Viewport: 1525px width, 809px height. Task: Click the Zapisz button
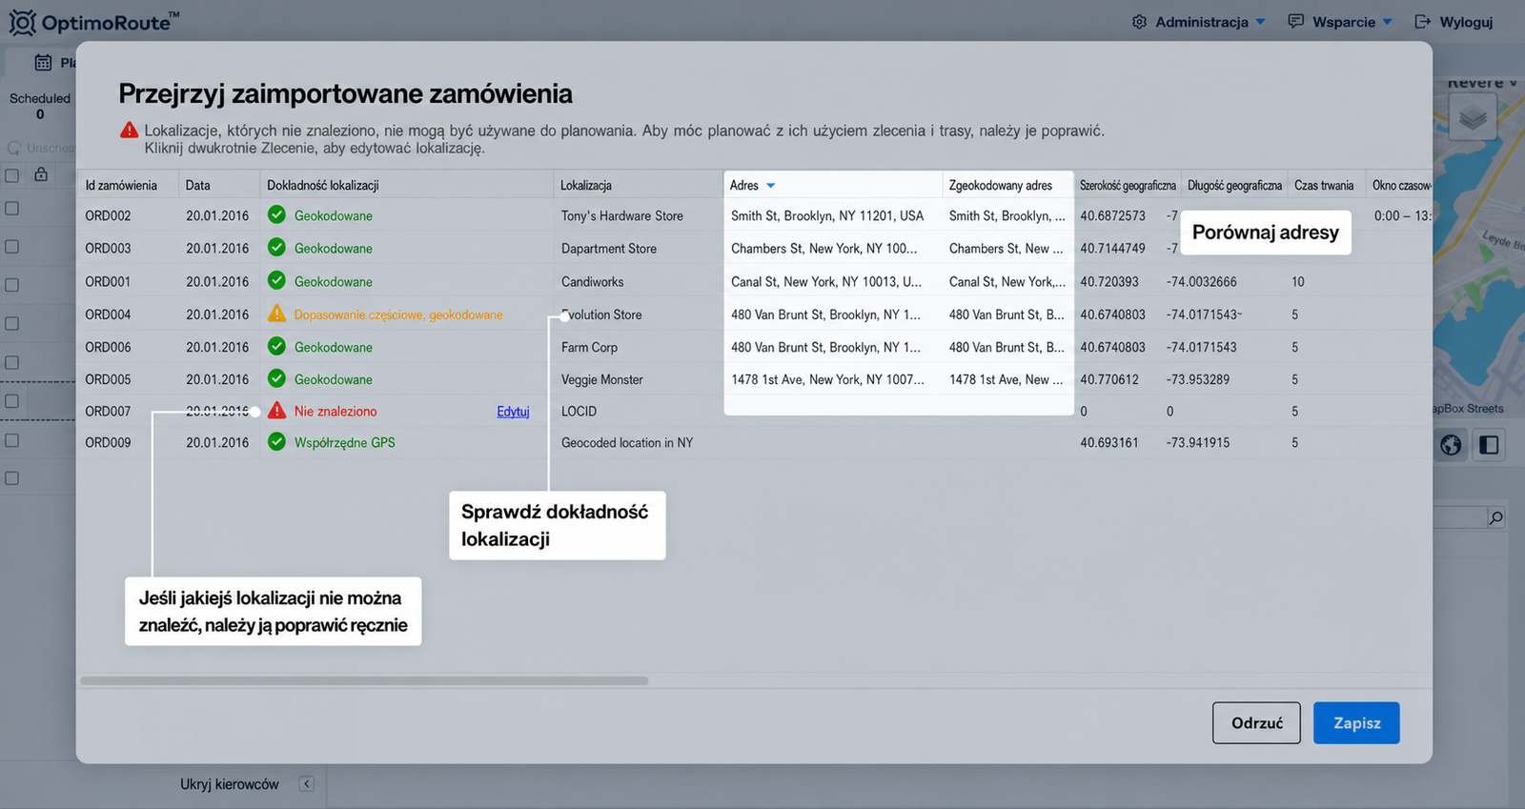(1356, 723)
